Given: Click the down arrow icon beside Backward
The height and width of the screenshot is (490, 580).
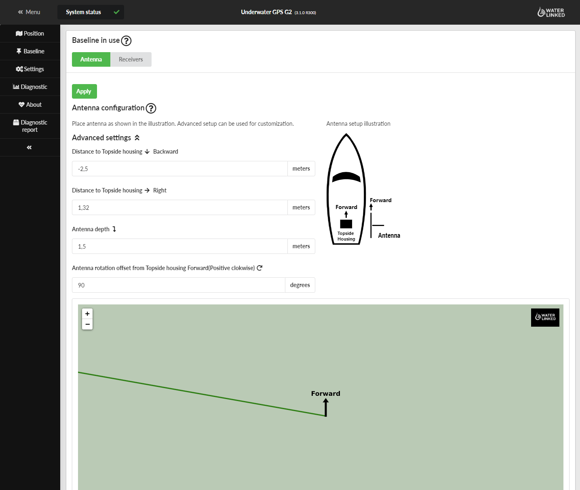Looking at the screenshot, I should pos(147,152).
